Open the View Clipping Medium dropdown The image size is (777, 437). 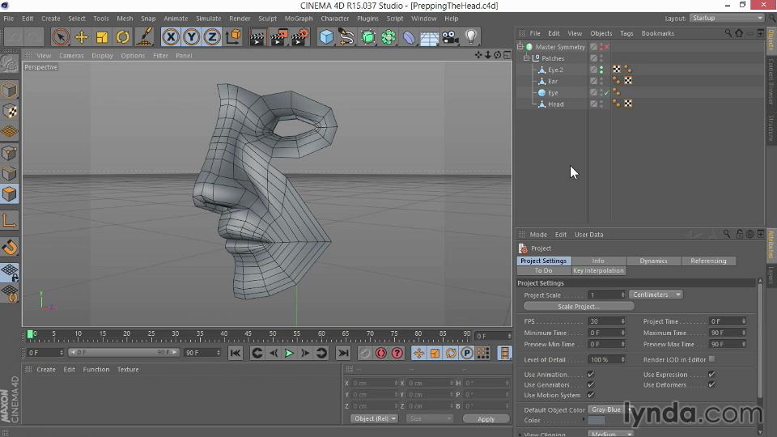pyautogui.click(x=610, y=434)
